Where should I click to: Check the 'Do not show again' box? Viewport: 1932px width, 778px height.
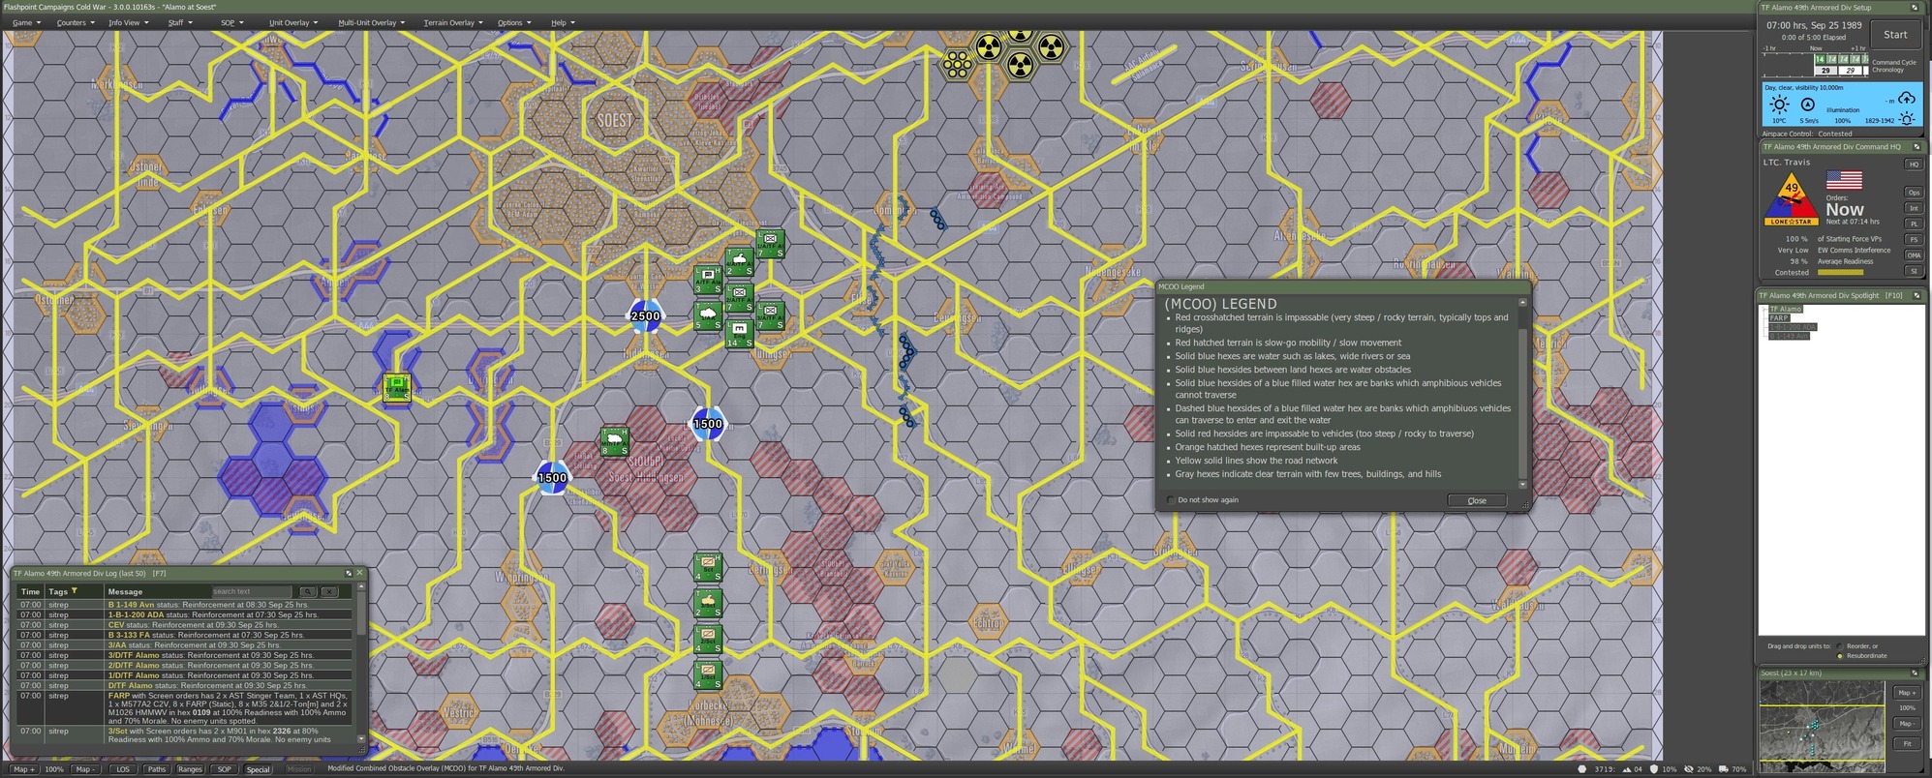[1171, 500]
